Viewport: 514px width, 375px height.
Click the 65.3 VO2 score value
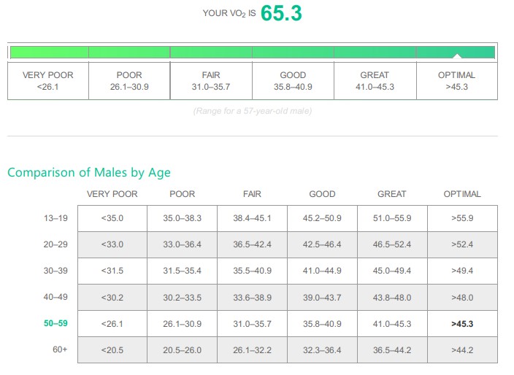(x=281, y=13)
